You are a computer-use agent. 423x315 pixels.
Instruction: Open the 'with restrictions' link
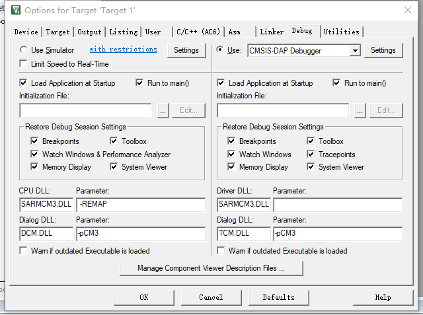[x=123, y=50]
